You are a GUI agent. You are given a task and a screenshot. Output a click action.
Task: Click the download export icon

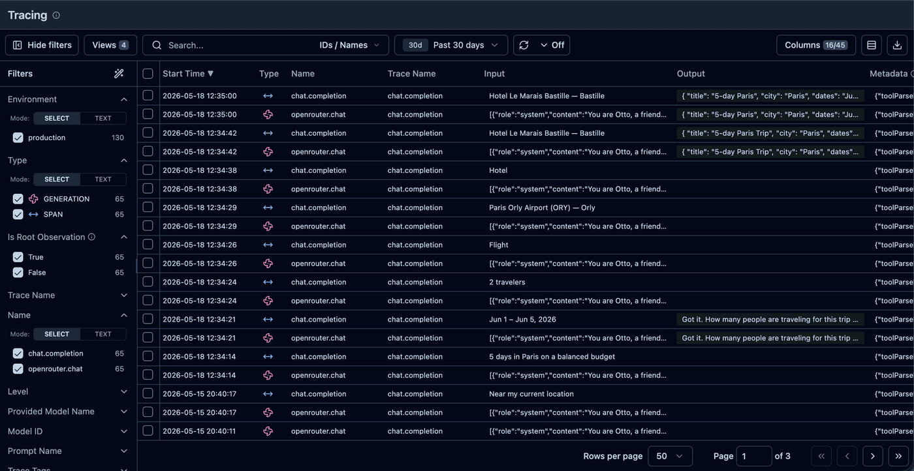[x=897, y=45]
